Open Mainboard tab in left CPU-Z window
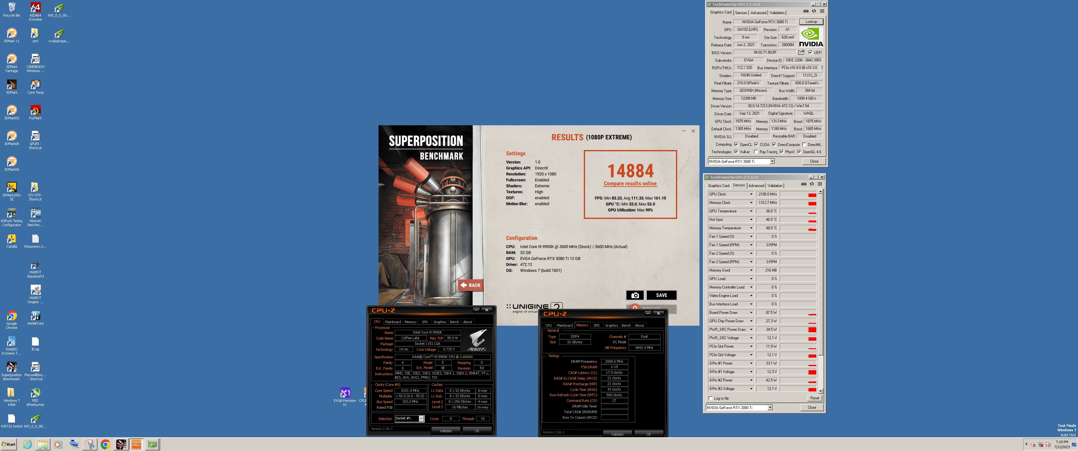The width and height of the screenshot is (1078, 451). click(x=393, y=322)
